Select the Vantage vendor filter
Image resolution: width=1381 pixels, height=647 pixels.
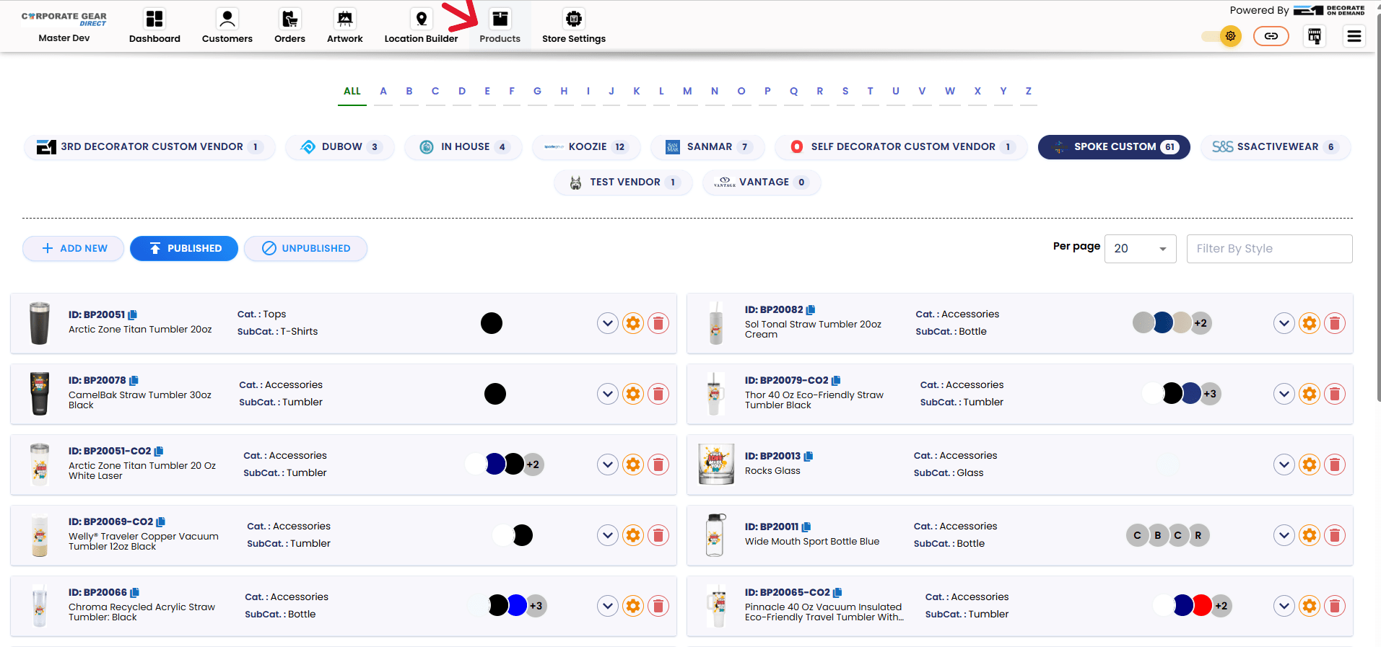point(762,182)
